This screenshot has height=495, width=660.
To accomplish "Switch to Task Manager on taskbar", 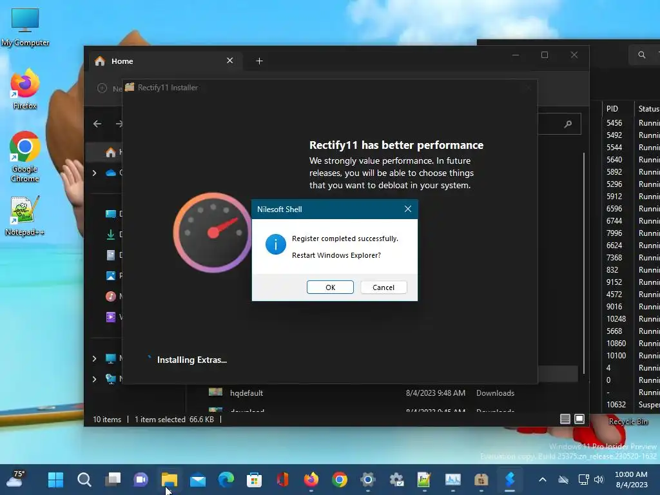I will (453, 480).
